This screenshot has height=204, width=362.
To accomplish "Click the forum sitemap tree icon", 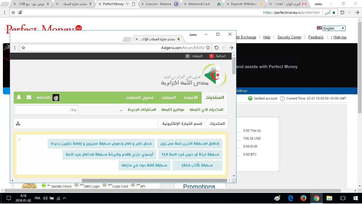I will click(18, 124).
